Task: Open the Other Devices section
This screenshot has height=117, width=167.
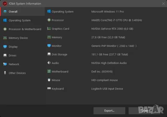Action: pyautogui.click(x=22, y=73)
